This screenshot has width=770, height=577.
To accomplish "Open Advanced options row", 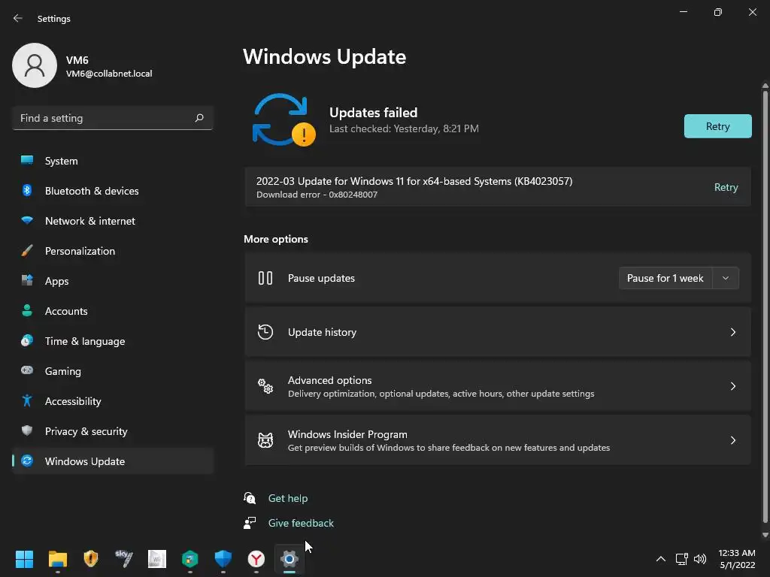I will click(498, 386).
